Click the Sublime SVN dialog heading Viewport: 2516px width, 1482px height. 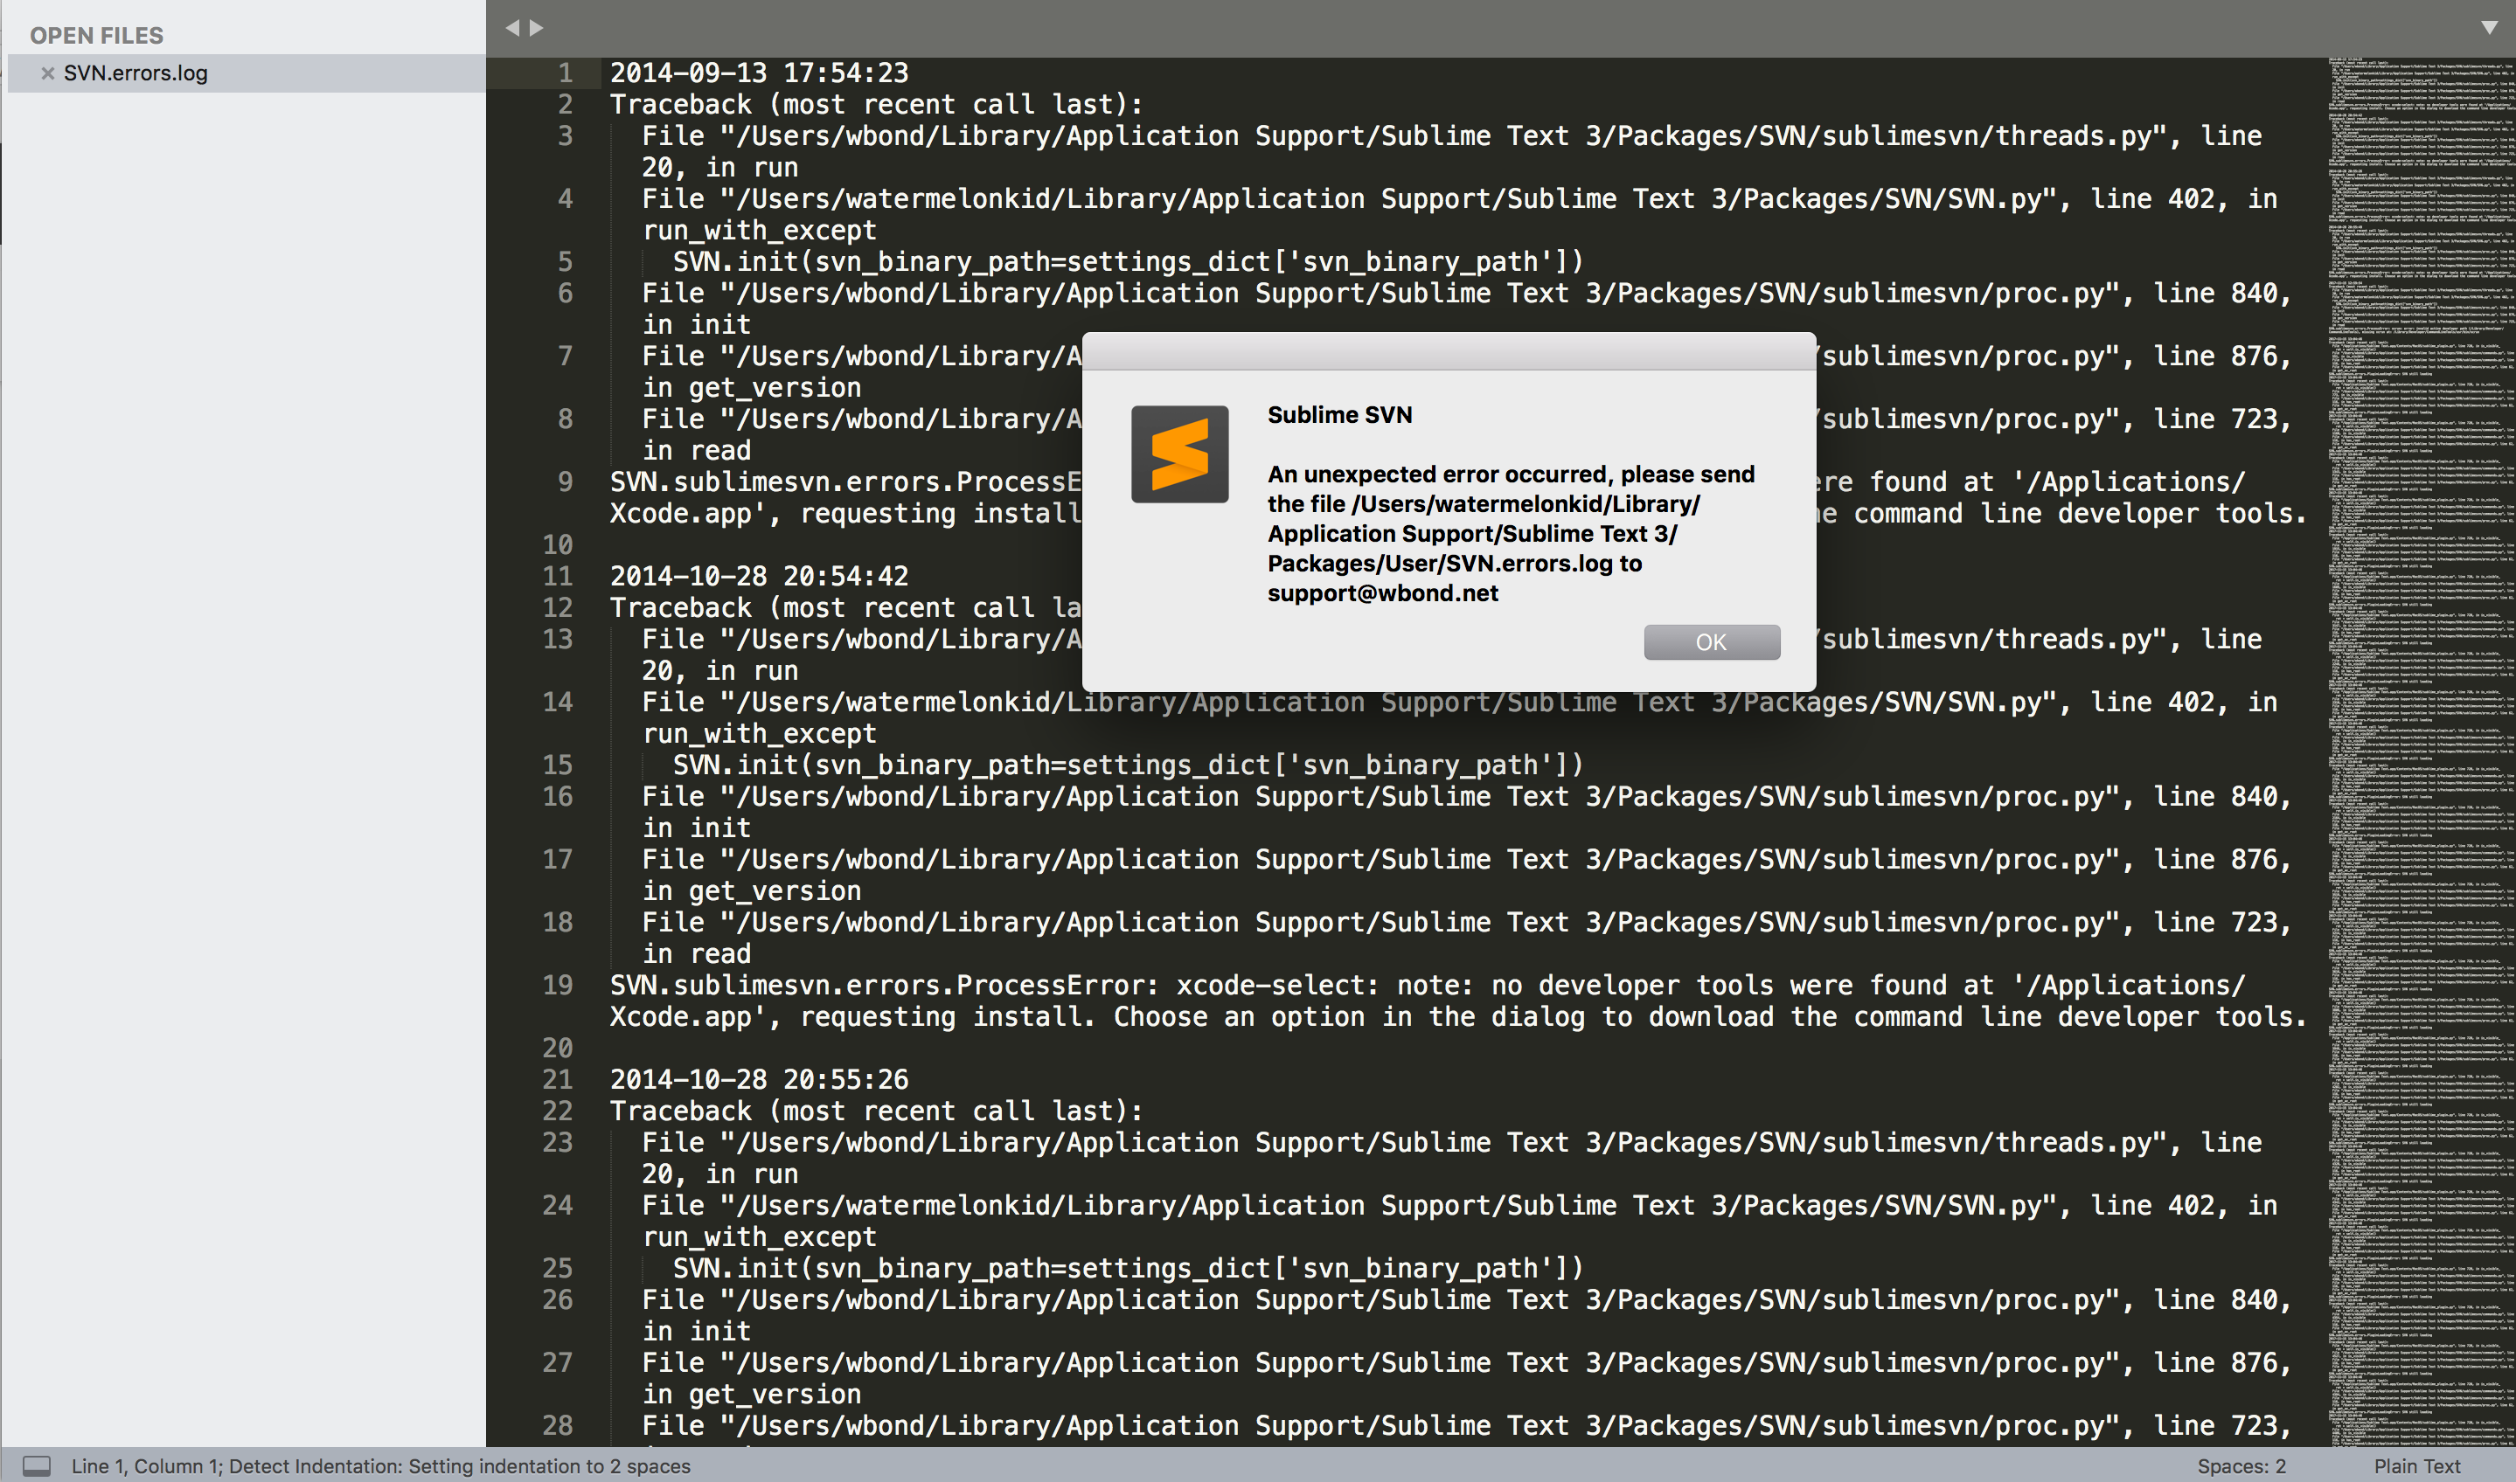[x=1339, y=415]
